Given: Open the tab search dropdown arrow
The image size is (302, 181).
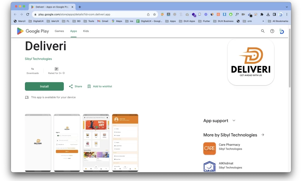Looking at the screenshot, I should pos(287,7).
